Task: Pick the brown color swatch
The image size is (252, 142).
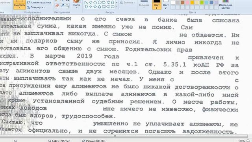Action: [183, 2]
